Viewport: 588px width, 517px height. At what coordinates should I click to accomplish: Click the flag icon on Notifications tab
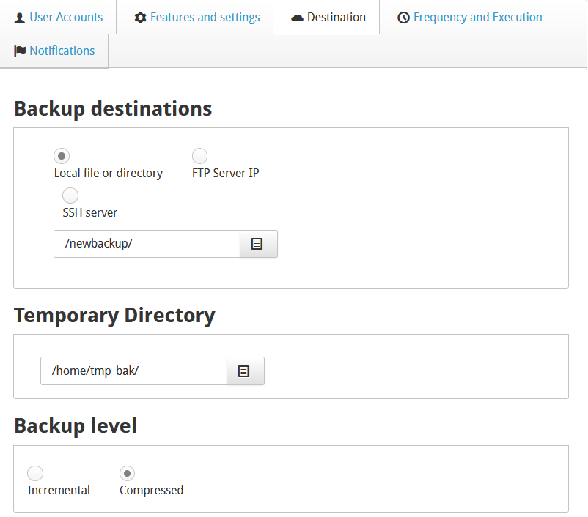tap(22, 51)
